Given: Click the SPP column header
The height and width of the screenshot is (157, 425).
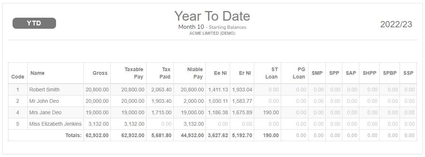Looking at the screenshot, I should [334, 73].
